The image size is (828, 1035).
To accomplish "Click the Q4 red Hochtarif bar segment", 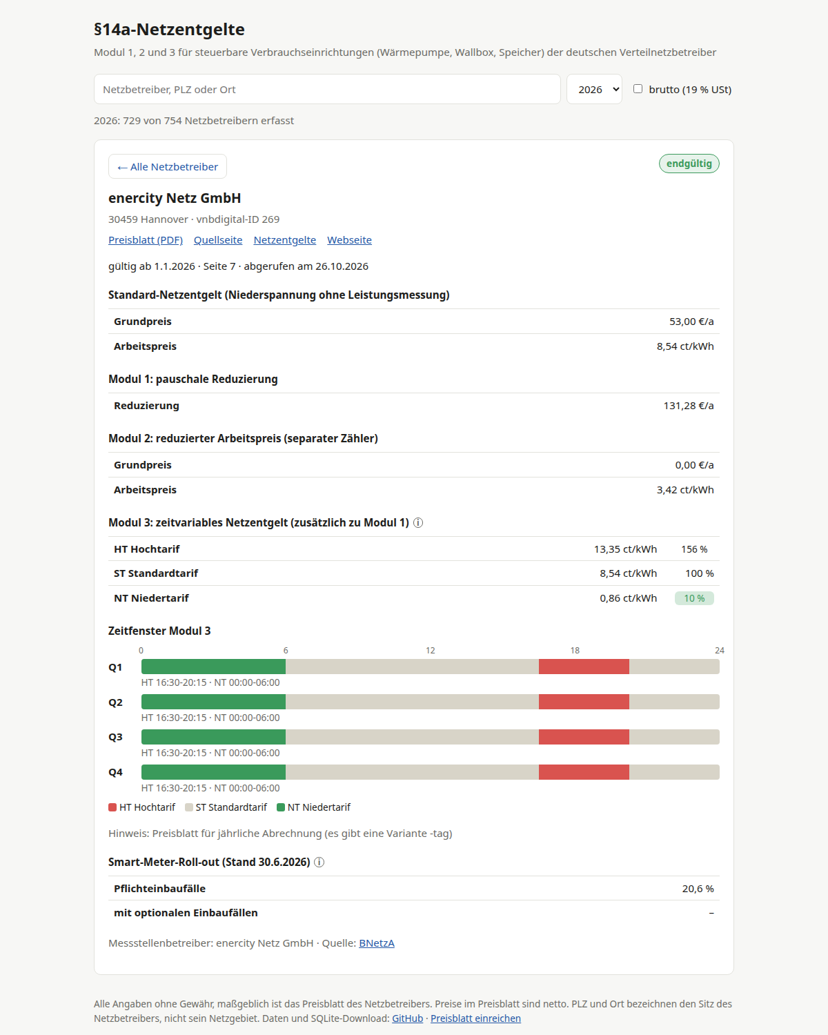I will tap(584, 772).
